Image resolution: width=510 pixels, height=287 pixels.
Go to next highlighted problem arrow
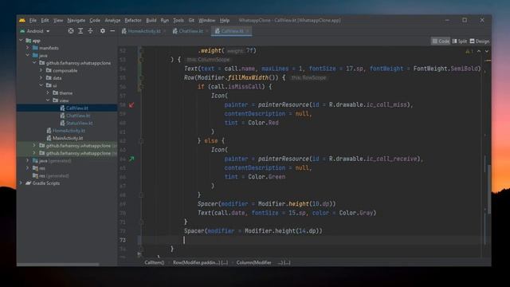click(487, 51)
